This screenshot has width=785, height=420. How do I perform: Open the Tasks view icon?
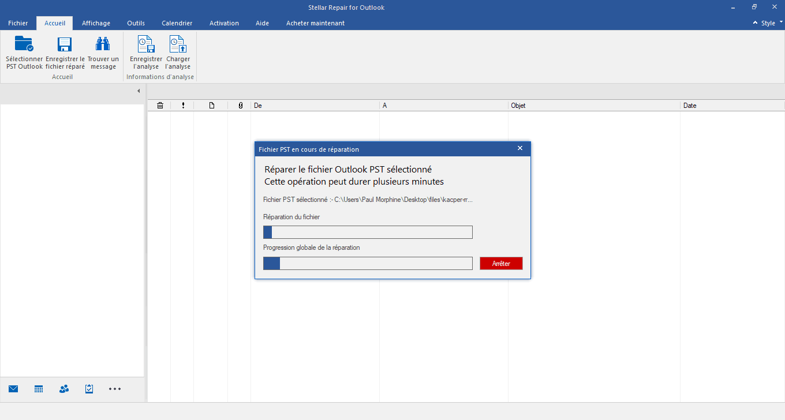[x=89, y=389]
